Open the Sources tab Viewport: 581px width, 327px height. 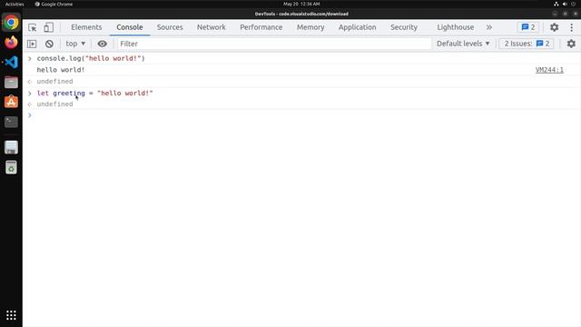(x=170, y=27)
